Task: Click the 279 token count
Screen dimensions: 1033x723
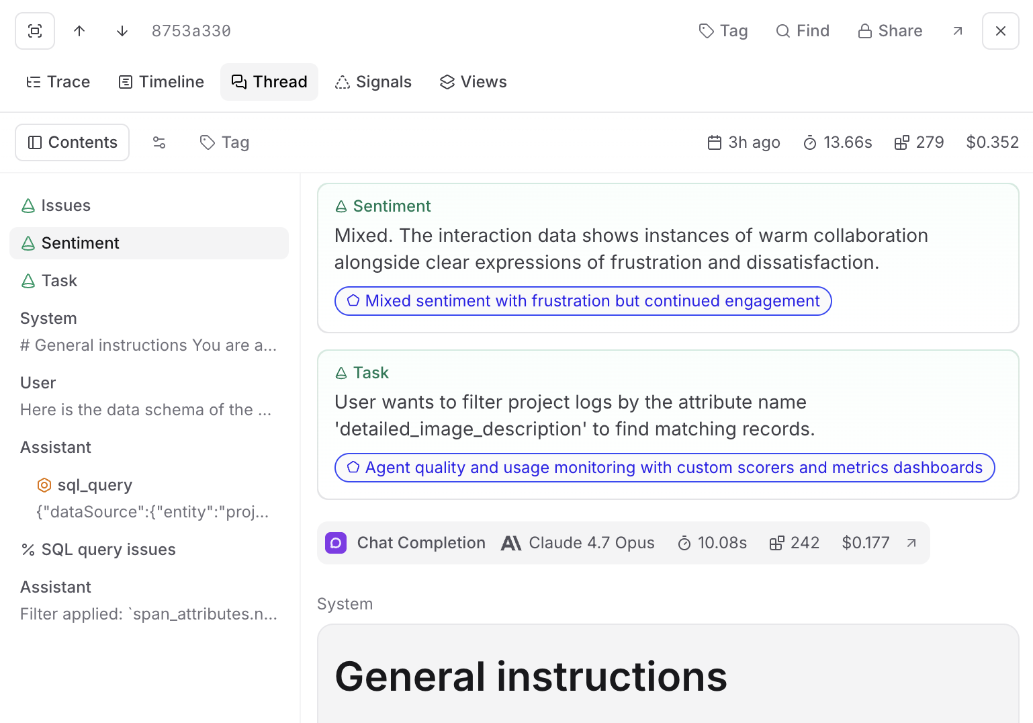Action: (919, 142)
